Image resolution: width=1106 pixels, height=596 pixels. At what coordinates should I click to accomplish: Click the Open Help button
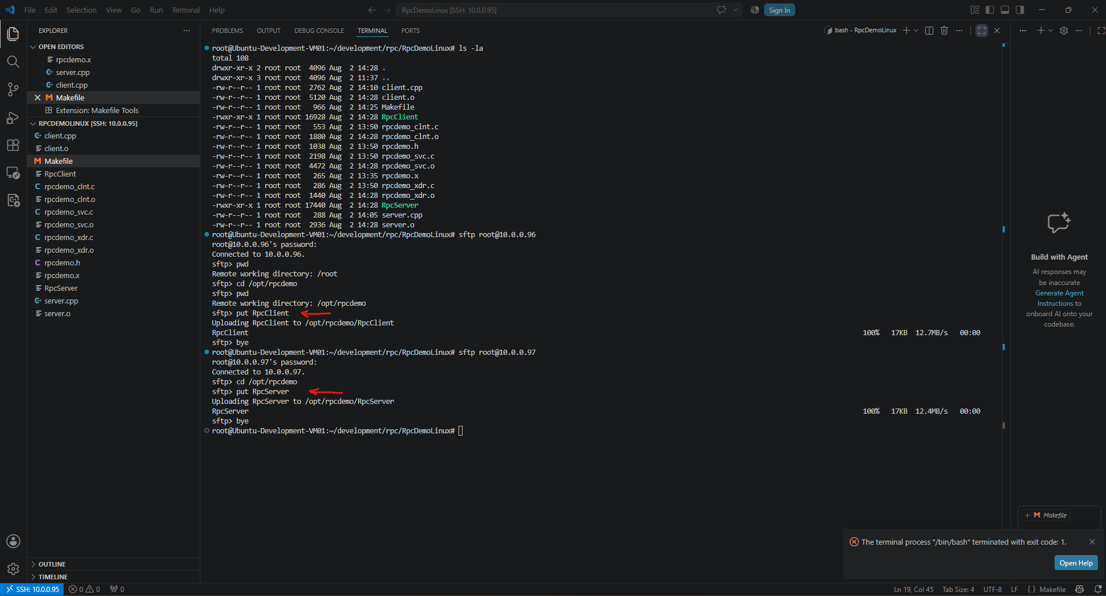click(x=1075, y=563)
